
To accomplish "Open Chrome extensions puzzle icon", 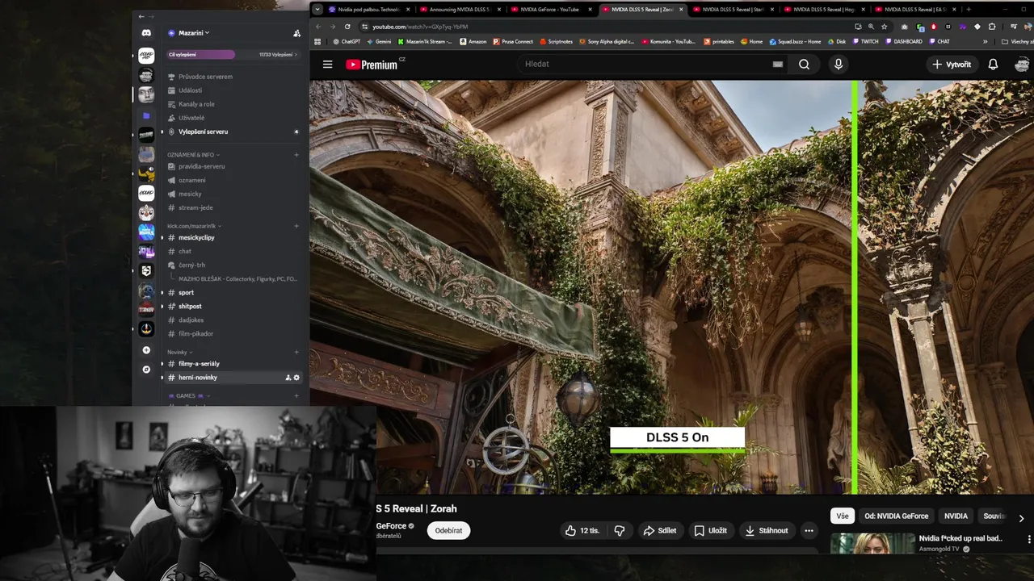I will tap(992, 27).
